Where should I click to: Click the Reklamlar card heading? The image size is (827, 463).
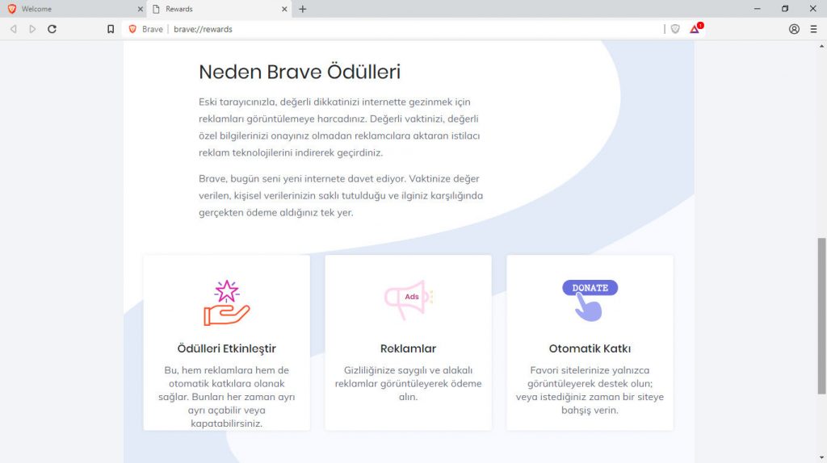[x=408, y=348]
